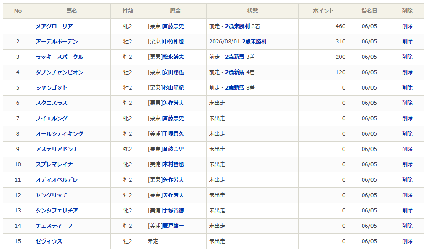428x251 pixels.
Task: Delete the ヤングリッチ row
Action: click(407, 195)
